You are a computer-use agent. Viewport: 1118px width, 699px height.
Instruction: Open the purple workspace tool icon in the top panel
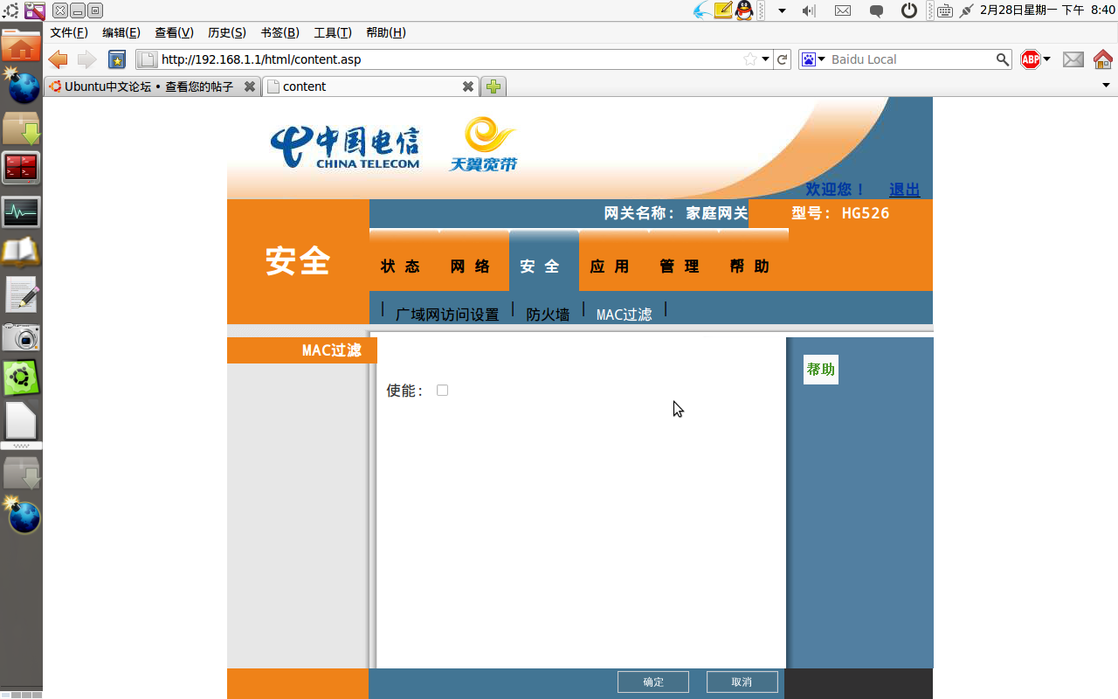coord(35,10)
